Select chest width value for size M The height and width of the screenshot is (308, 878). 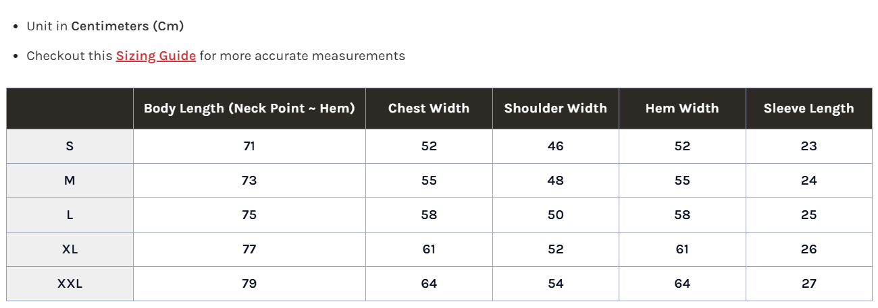coord(429,181)
